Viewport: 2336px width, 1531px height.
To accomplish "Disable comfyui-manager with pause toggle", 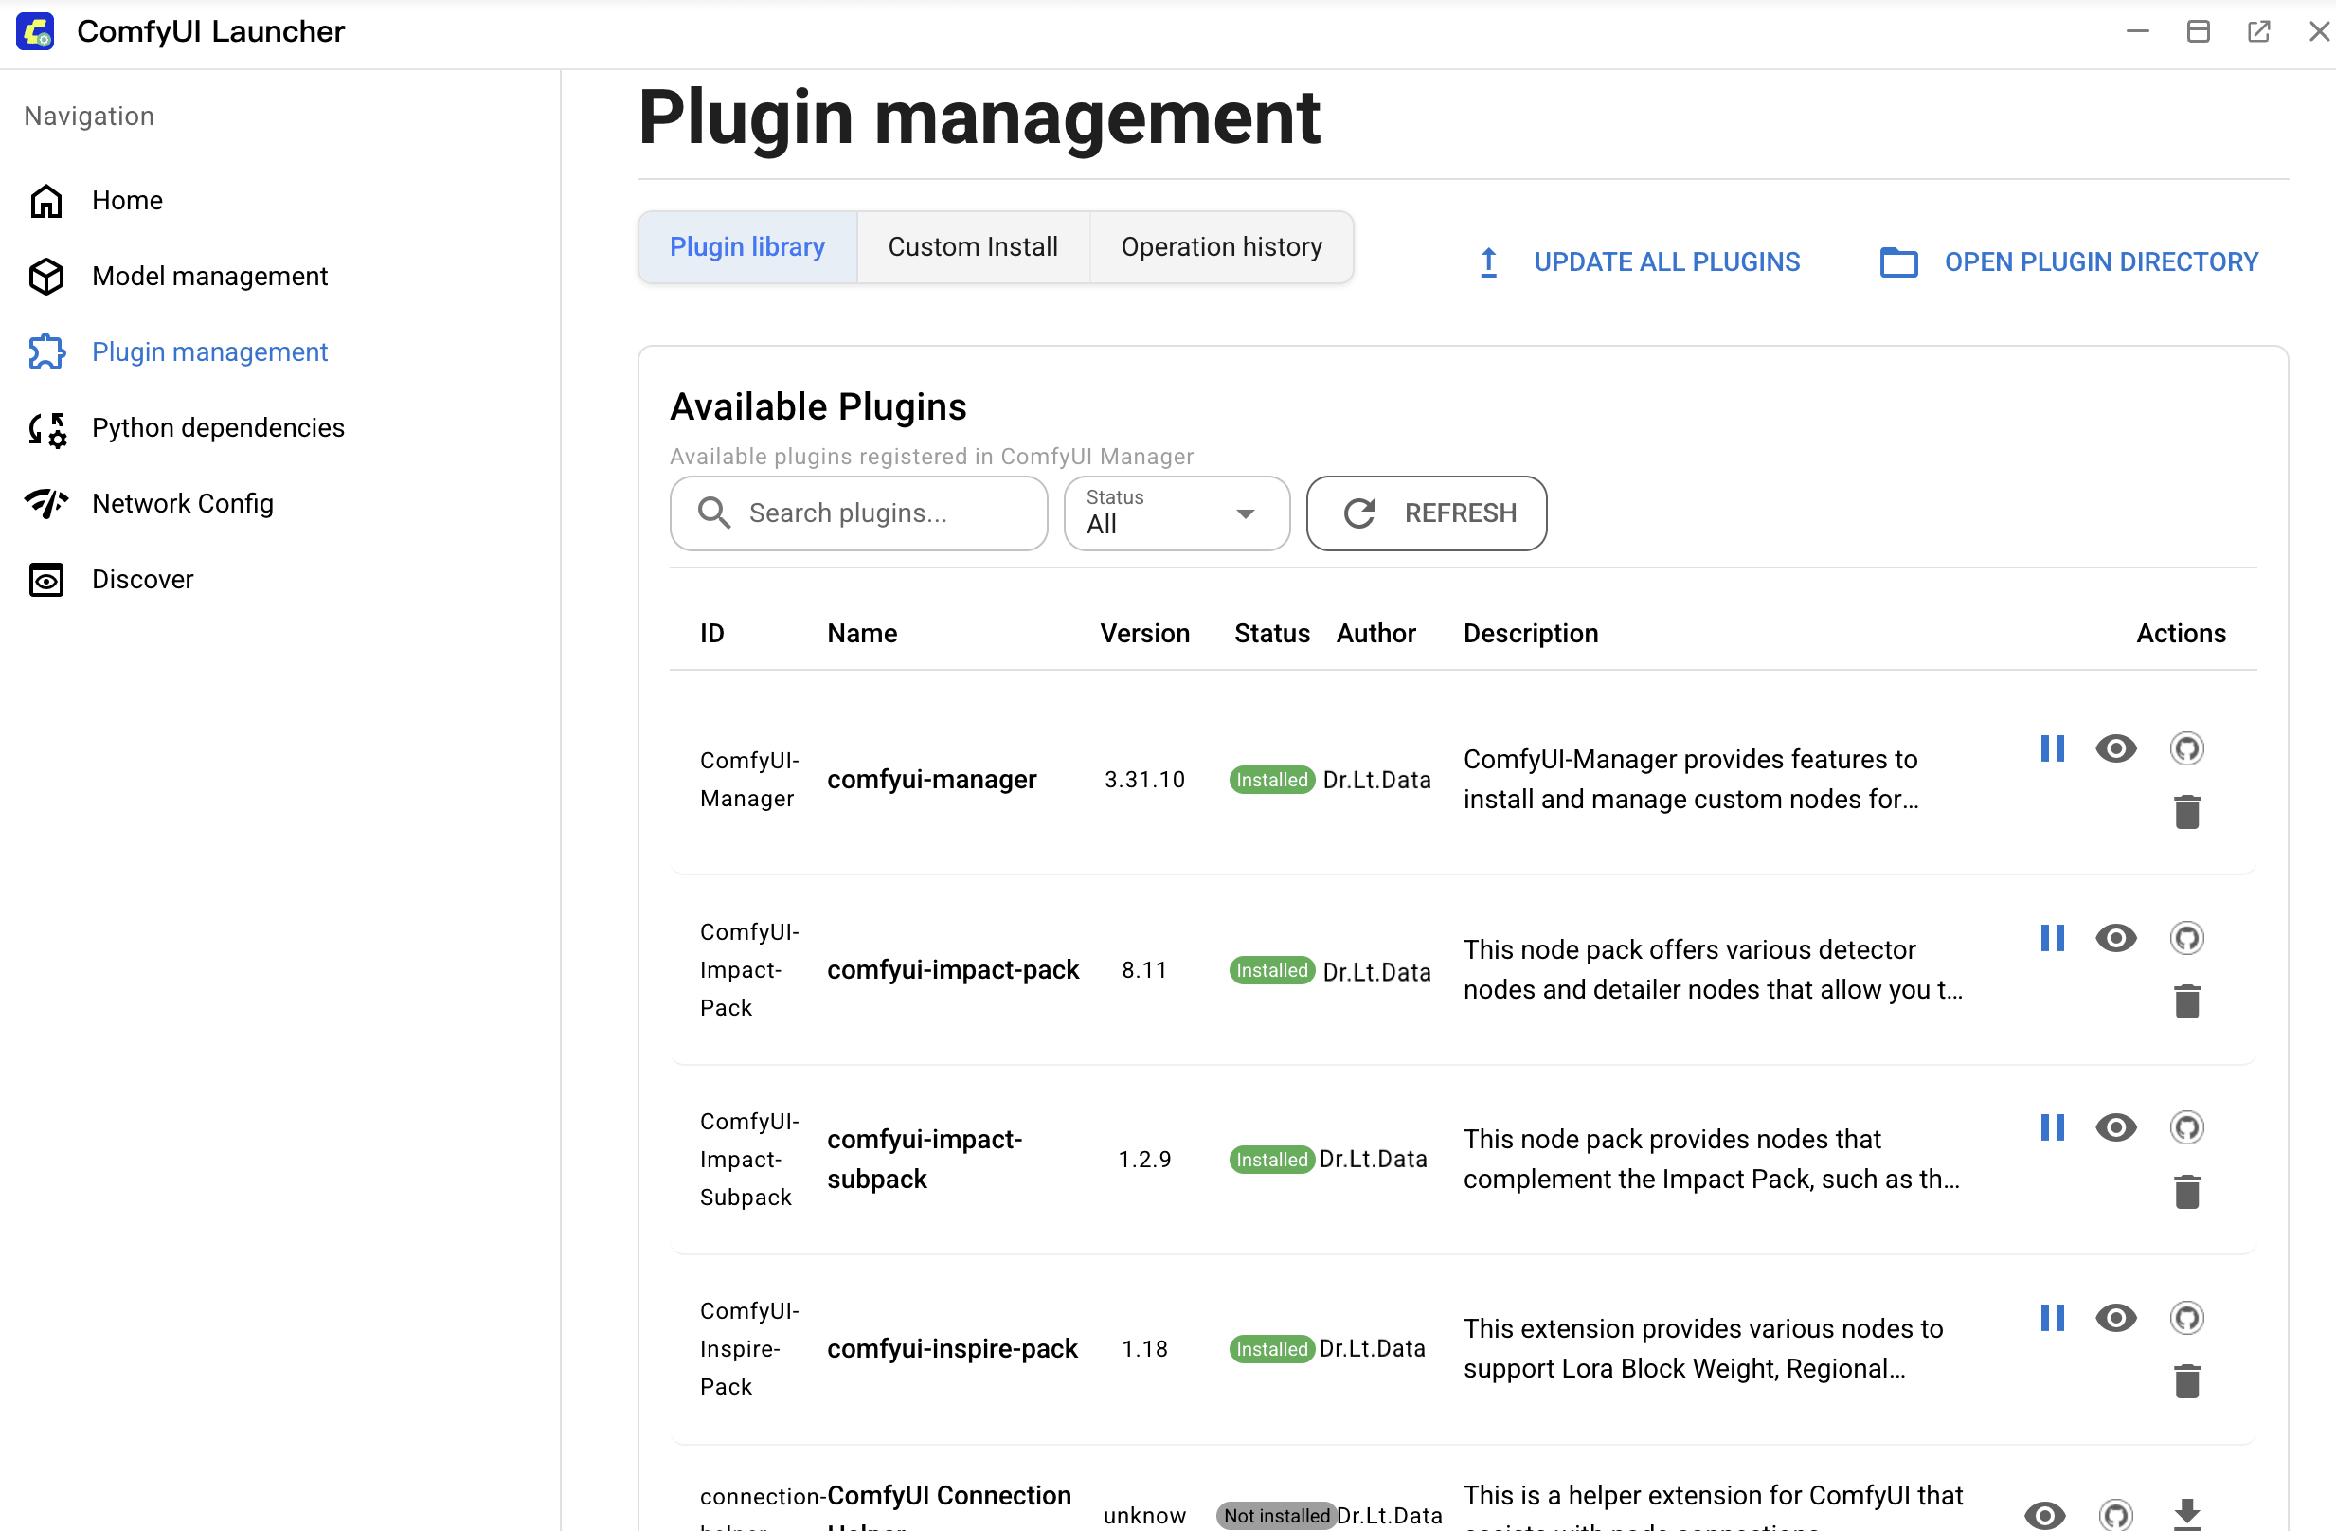I will click(x=2052, y=748).
